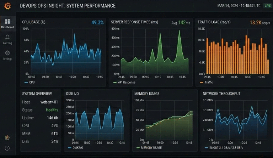Click the green LIVE badge
Screen dimensions: 273x158
(x=267, y=6)
